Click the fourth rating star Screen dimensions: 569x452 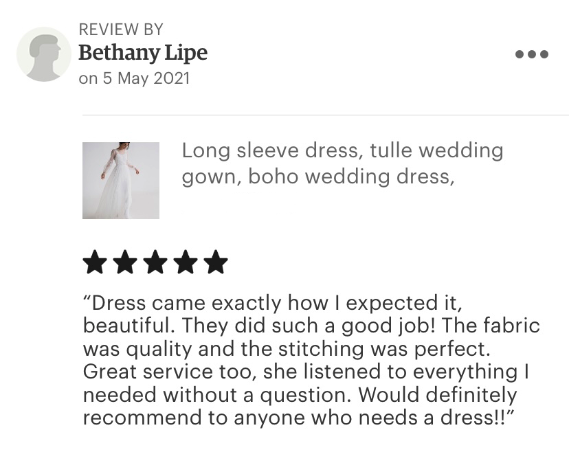pyautogui.click(x=186, y=262)
